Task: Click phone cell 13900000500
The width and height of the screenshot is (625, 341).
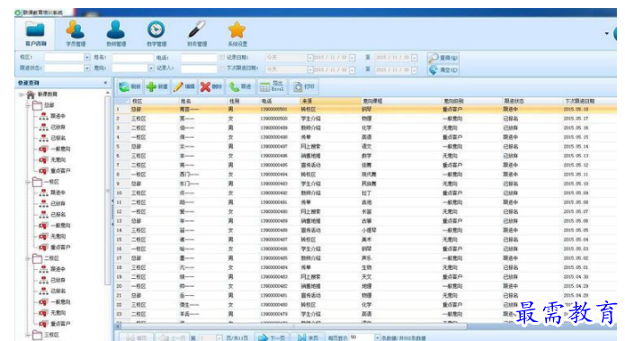Action: click(274, 119)
